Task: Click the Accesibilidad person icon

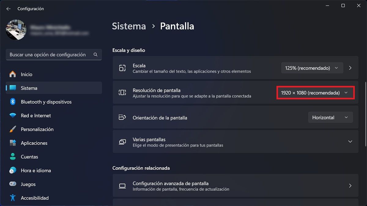Action: point(13,198)
